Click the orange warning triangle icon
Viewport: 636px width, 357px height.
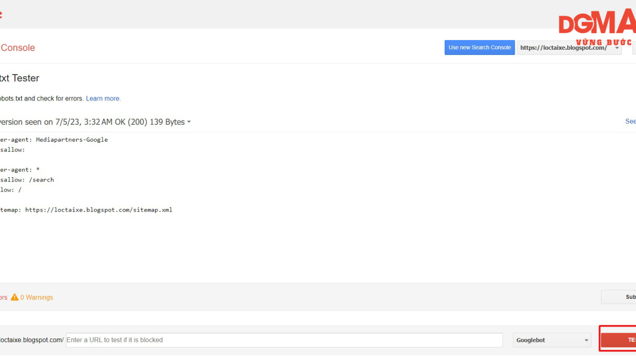(x=14, y=297)
